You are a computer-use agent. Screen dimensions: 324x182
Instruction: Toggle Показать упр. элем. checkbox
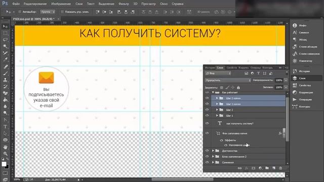(62, 12)
